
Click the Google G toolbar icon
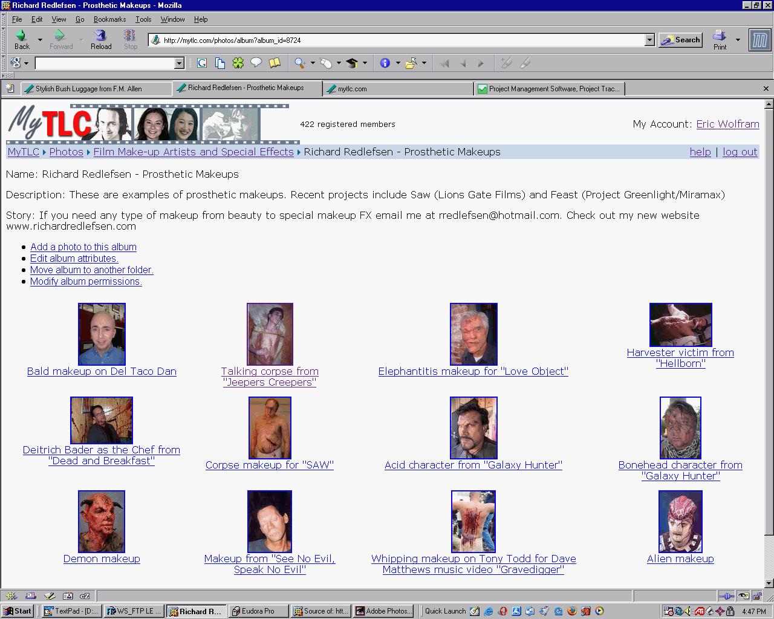point(202,63)
